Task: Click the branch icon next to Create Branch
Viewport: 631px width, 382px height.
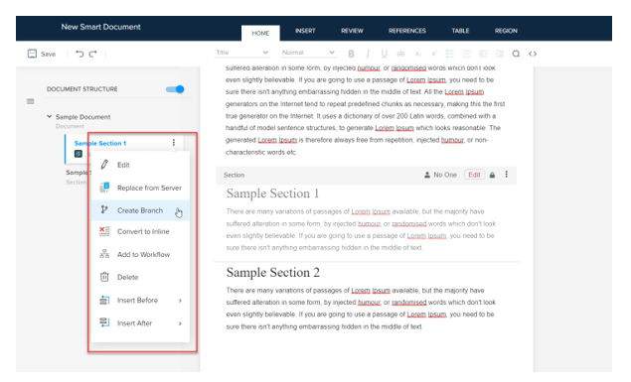Action: click(x=104, y=209)
